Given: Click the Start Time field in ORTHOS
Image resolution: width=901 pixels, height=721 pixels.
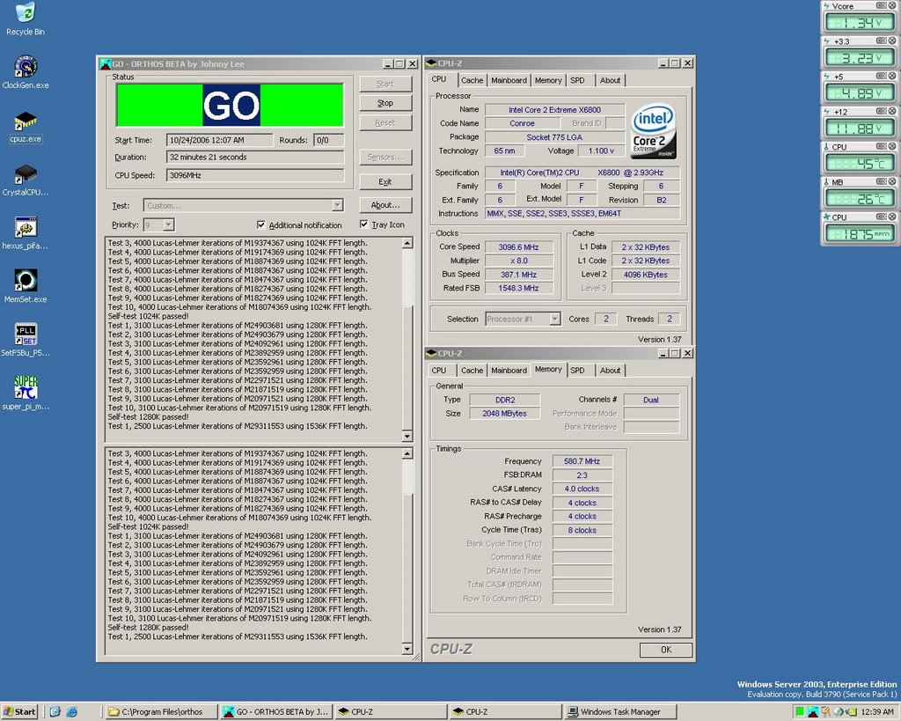Looking at the screenshot, I should click(x=219, y=140).
